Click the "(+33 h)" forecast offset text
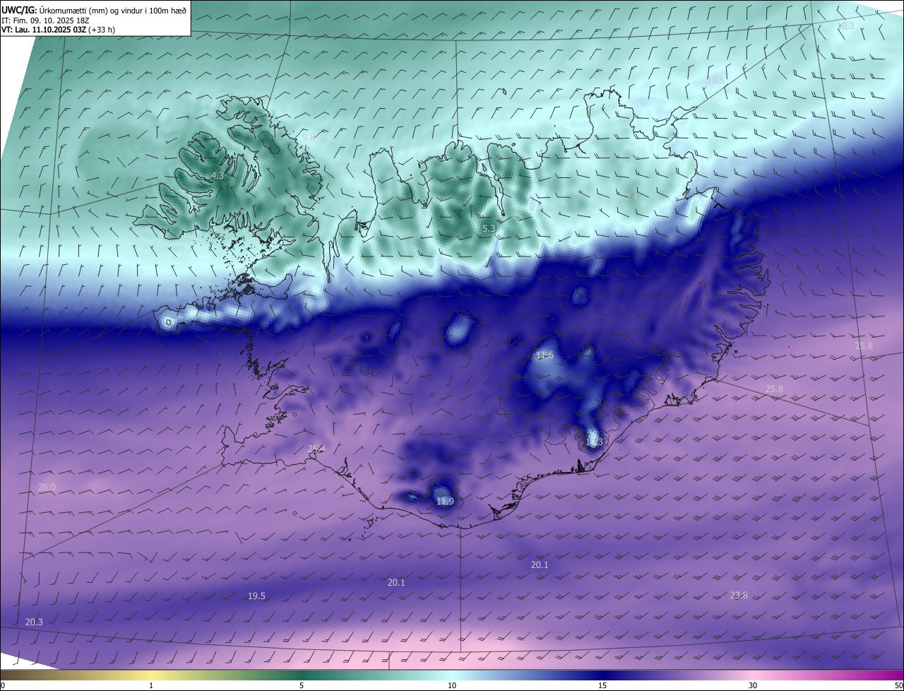 point(102,30)
